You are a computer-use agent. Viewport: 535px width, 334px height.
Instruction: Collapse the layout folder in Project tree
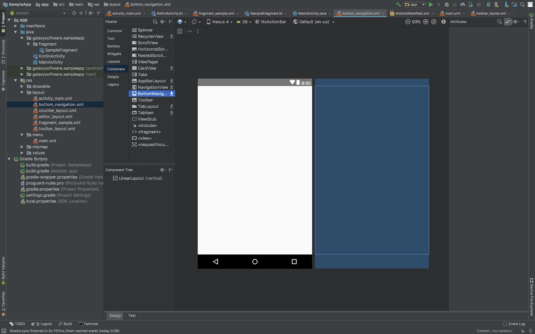(22, 92)
